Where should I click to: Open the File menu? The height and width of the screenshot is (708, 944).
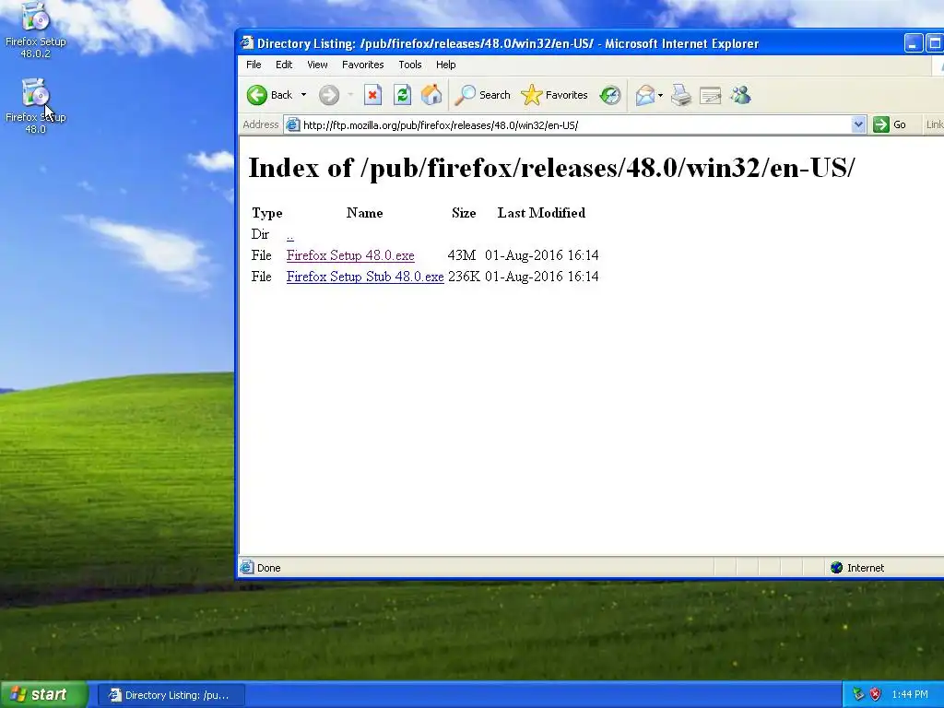pos(254,65)
